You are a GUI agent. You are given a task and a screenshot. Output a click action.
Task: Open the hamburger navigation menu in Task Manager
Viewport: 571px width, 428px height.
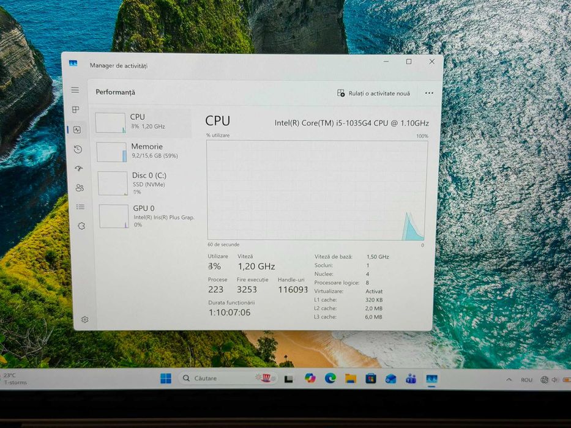point(75,90)
